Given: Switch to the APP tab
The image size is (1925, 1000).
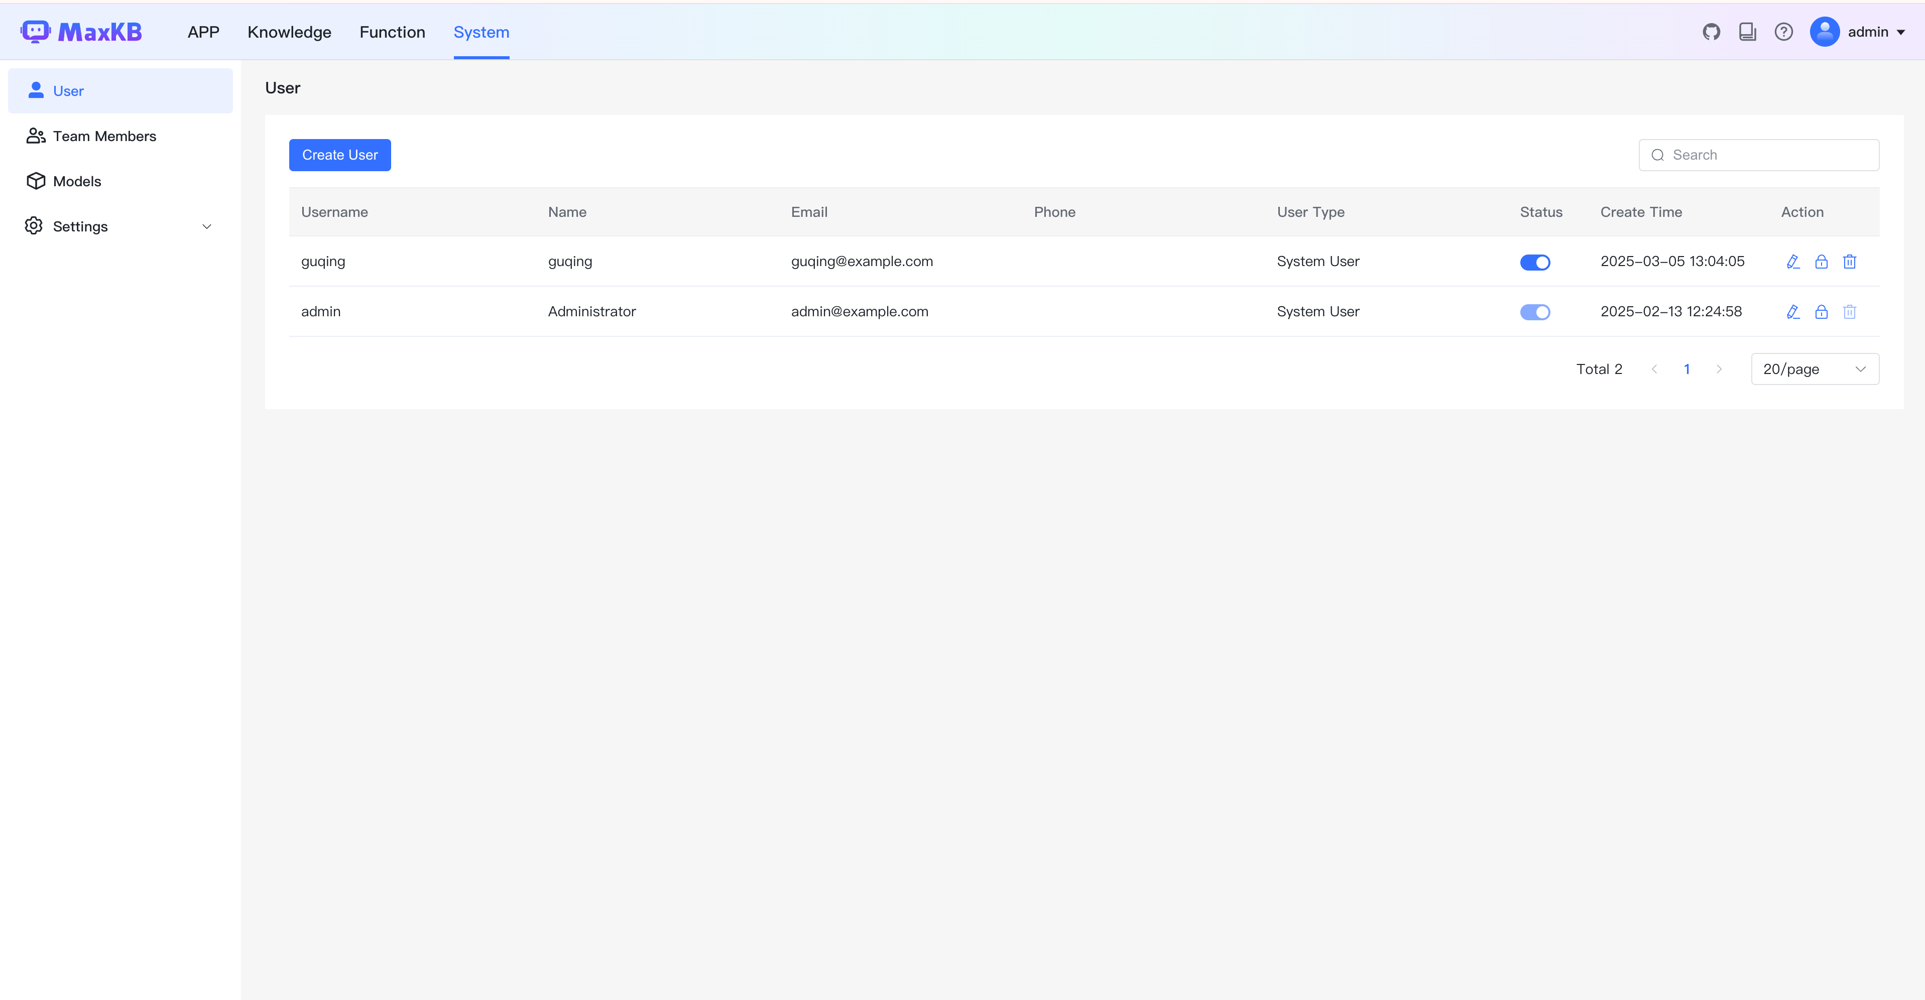Looking at the screenshot, I should pyautogui.click(x=203, y=32).
